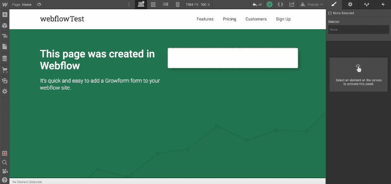This screenshot has height=184, width=391.
Task: Open the project Settings gear in sidebar
Action: tap(4, 92)
